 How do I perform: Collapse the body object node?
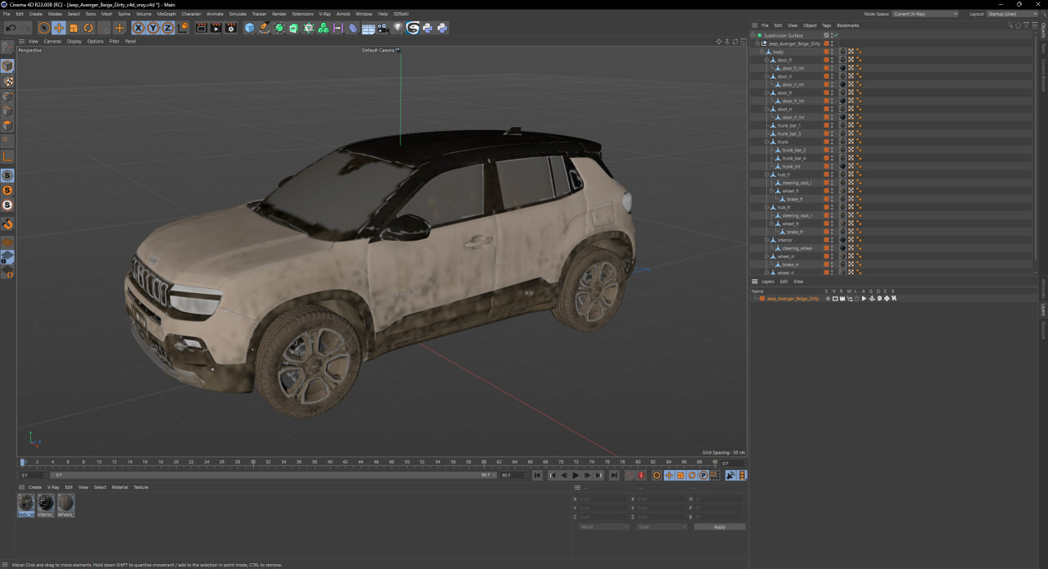[762, 52]
